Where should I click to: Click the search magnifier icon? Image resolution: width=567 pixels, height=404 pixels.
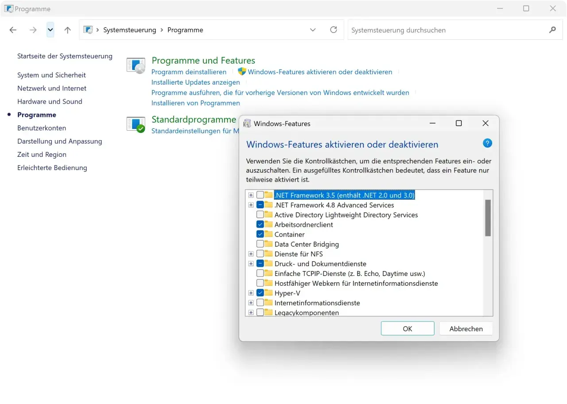click(552, 30)
